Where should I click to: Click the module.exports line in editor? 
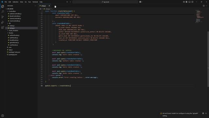coord(57,86)
